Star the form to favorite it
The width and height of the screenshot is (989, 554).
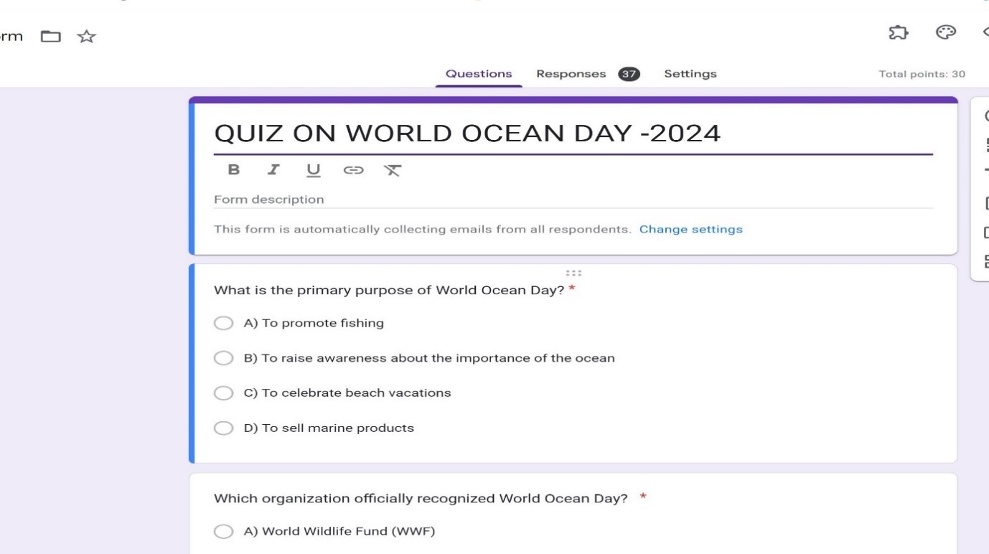click(x=86, y=36)
